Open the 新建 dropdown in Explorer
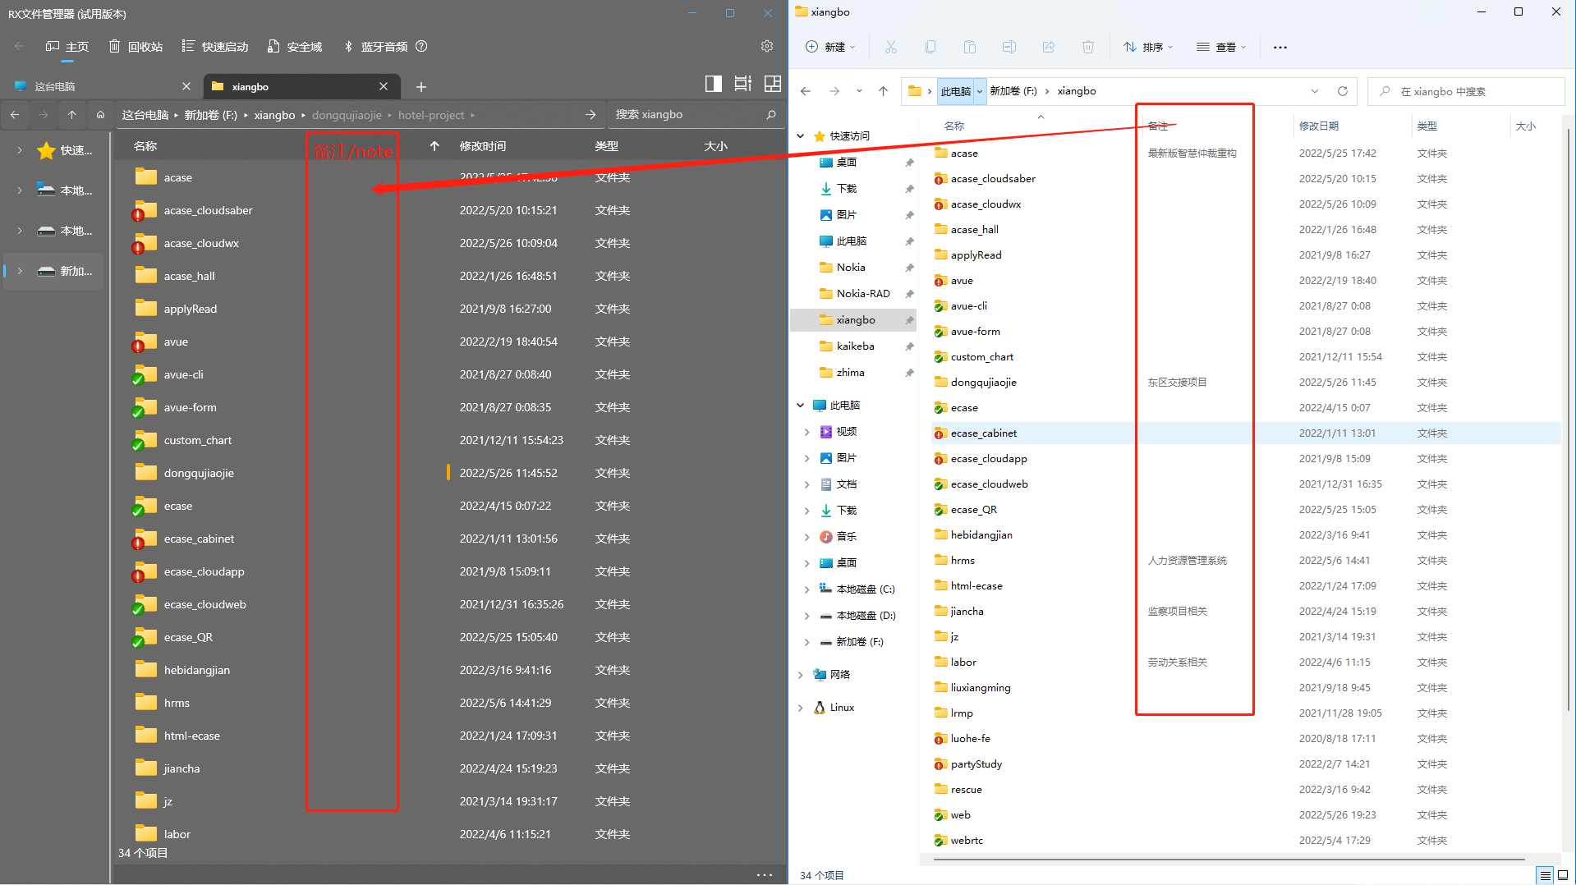1576x885 pixels. (x=830, y=47)
